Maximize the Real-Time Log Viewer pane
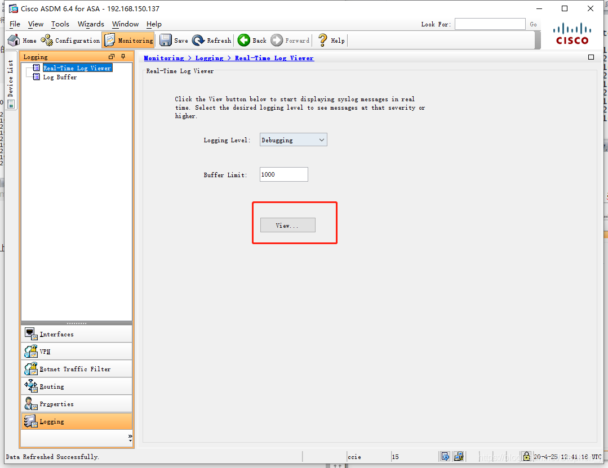The width and height of the screenshot is (608, 468). 591,57
